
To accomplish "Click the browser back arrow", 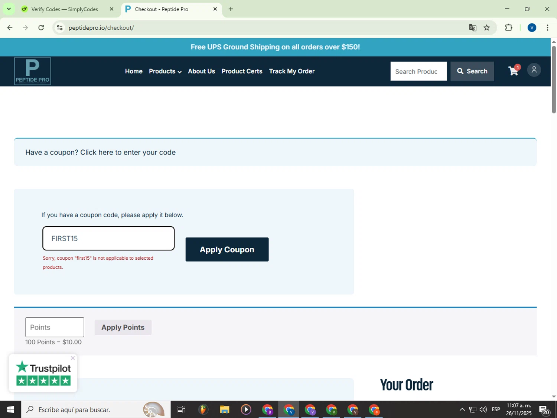I will (10, 27).
